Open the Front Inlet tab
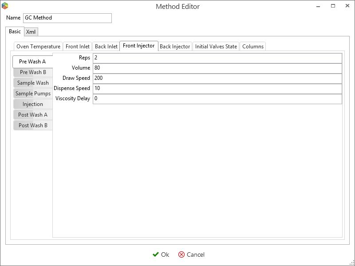This screenshot has height=266, width=355. coord(78,47)
